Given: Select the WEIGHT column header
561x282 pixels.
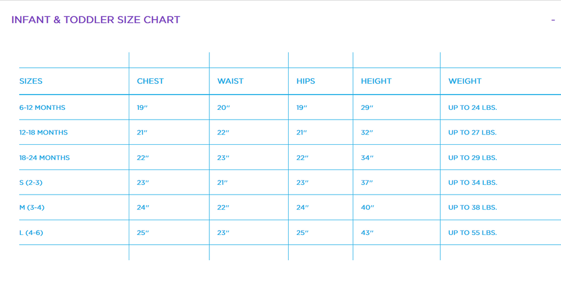Looking at the screenshot, I should coord(465,81).
